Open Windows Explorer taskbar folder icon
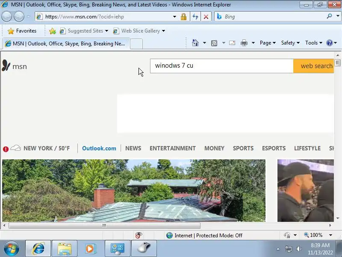 click(65, 248)
